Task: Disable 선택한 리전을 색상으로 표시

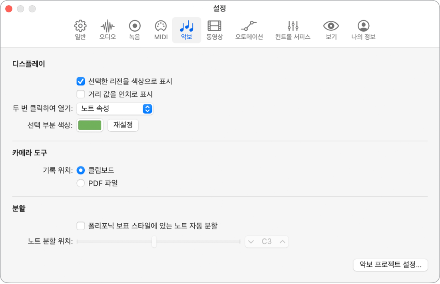Action: click(80, 81)
